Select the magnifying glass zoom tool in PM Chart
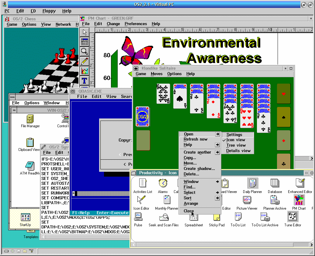This screenshot has height=256, width=315. click(x=85, y=52)
